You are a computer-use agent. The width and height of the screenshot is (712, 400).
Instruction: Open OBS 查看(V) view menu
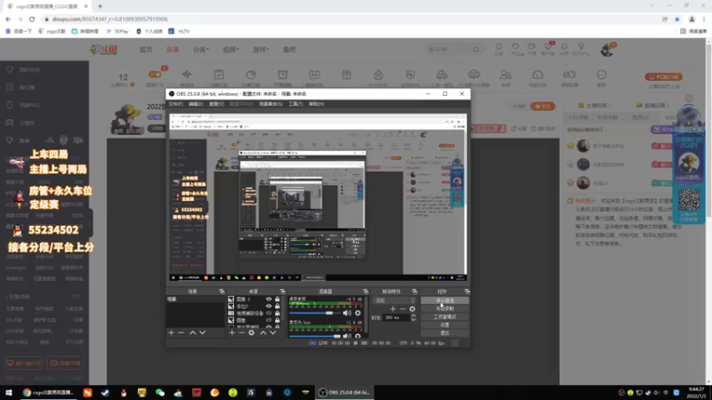click(x=216, y=104)
